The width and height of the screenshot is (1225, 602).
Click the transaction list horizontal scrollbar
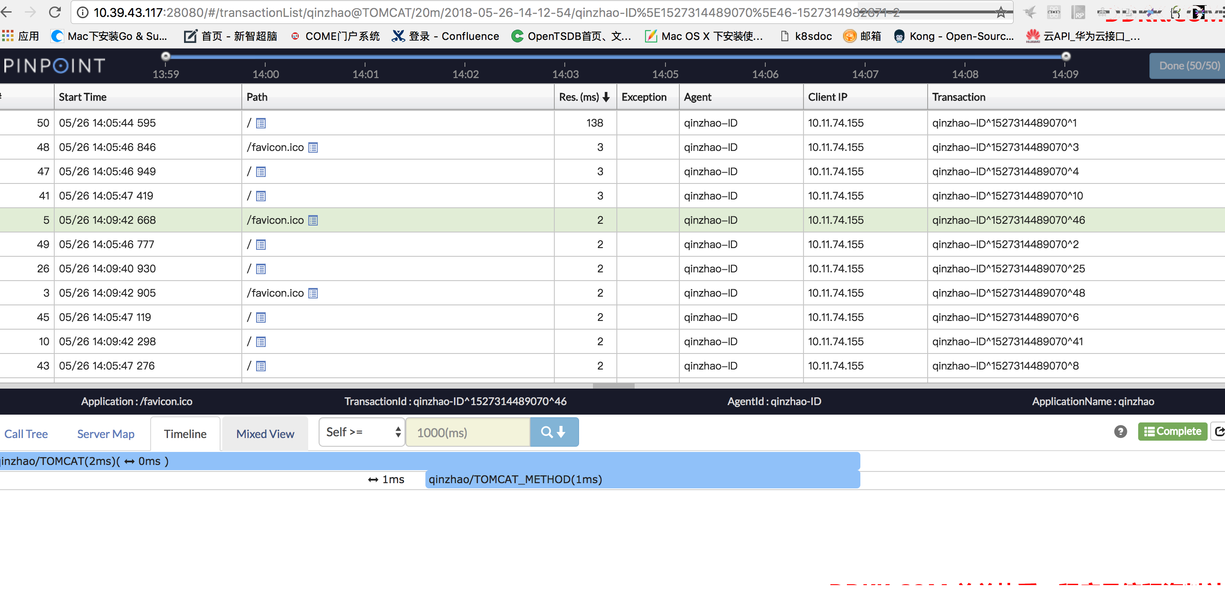click(613, 385)
